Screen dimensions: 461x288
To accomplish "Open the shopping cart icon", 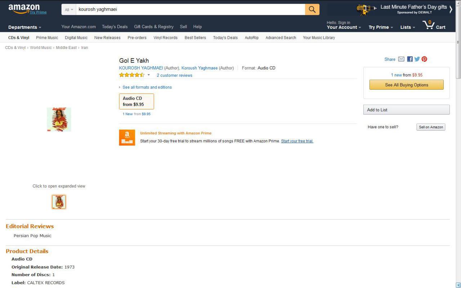I will click(x=434, y=25).
